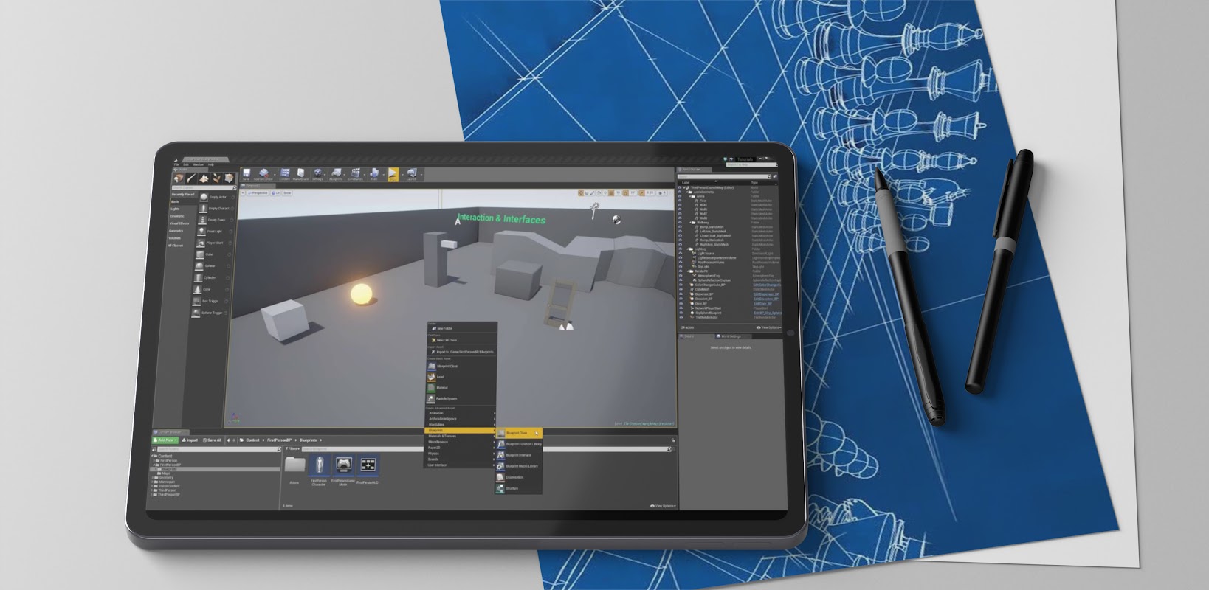Select the Visual Effects placement category
The image size is (1209, 590).
tap(179, 223)
